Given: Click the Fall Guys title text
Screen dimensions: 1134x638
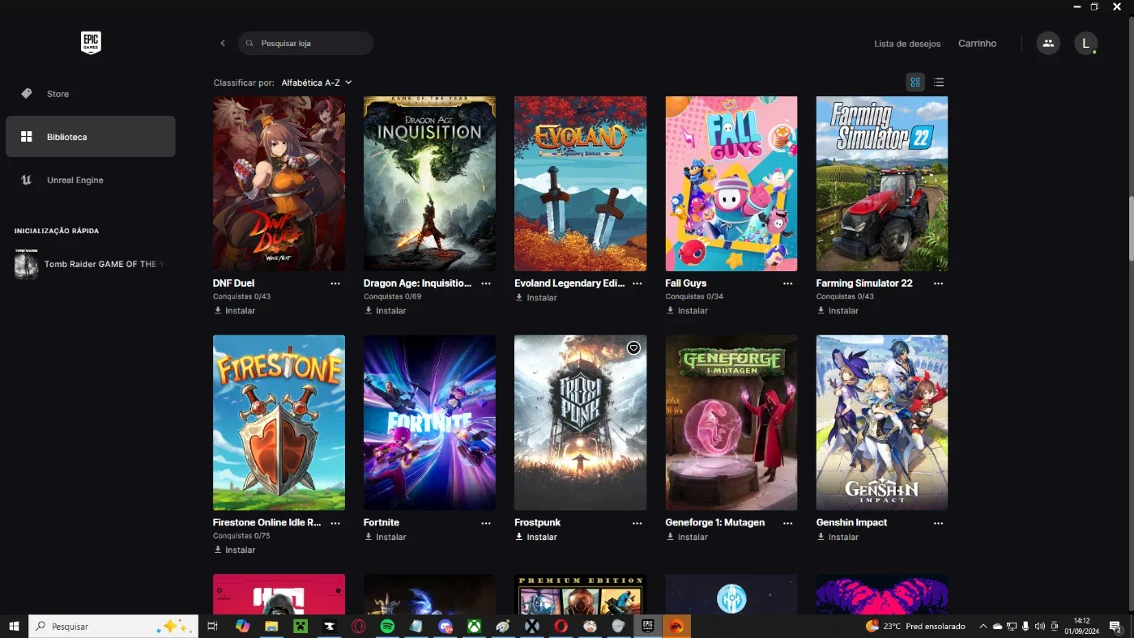Looking at the screenshot, I should (686, 283).
